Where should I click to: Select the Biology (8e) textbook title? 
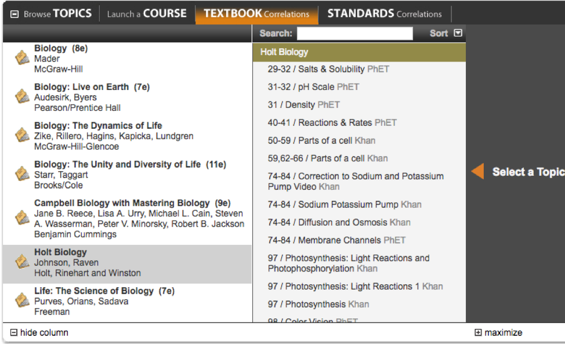tap(61, 48)
